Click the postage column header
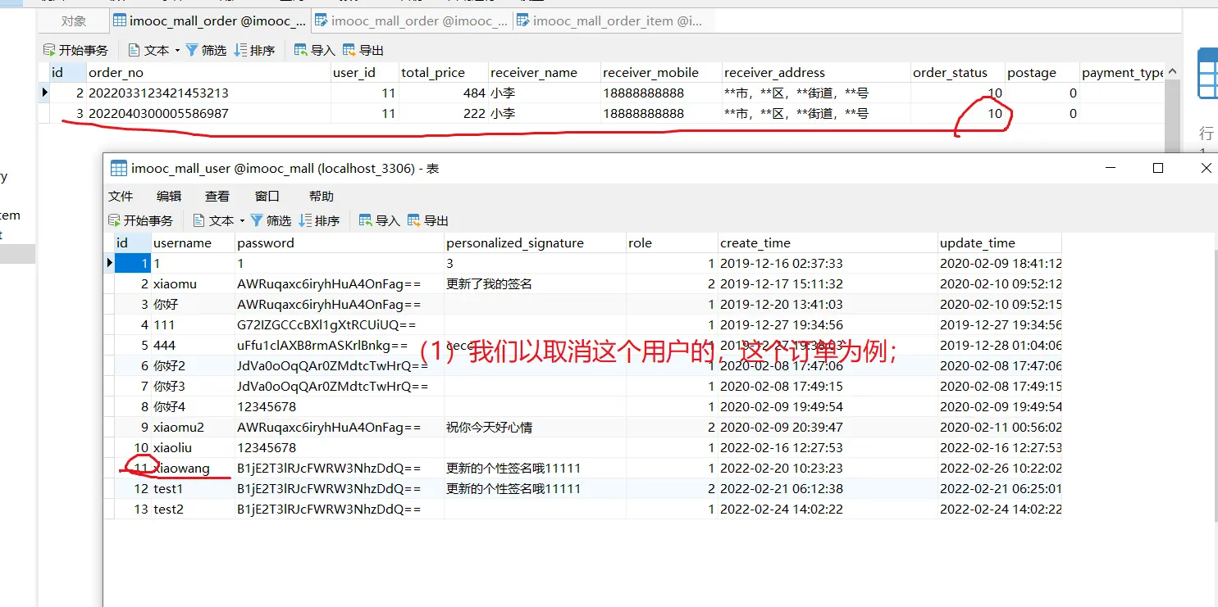 1042,73
